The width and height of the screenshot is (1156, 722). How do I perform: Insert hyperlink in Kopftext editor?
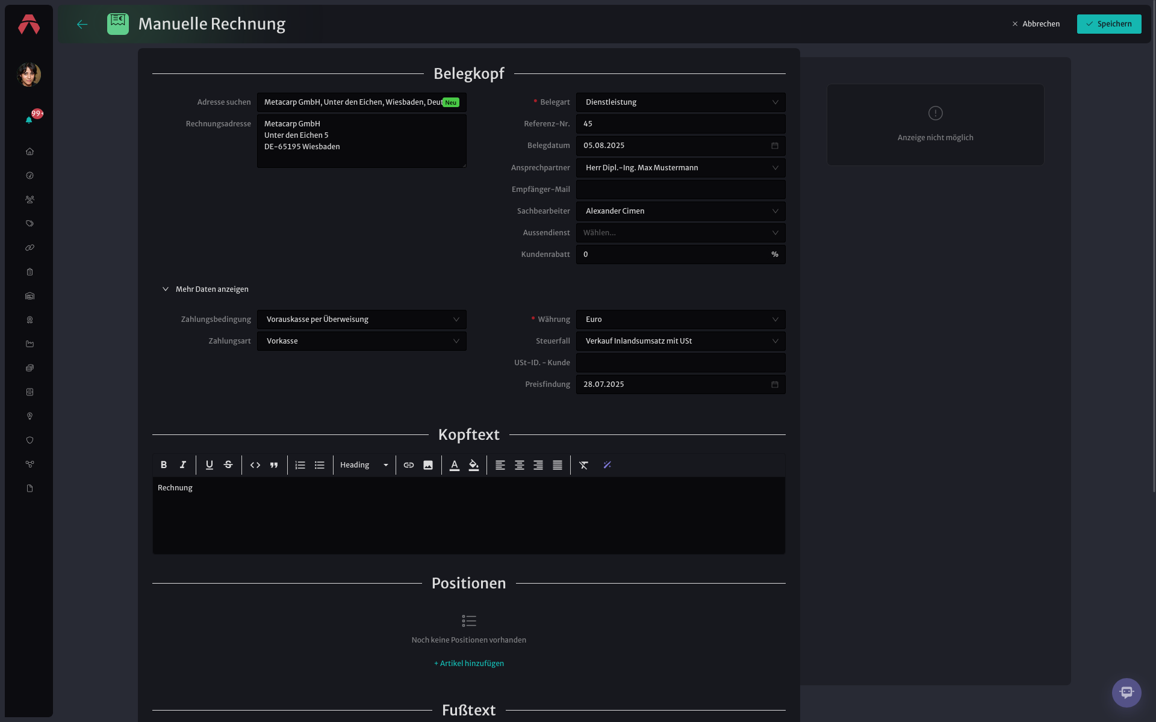point(409,465)
